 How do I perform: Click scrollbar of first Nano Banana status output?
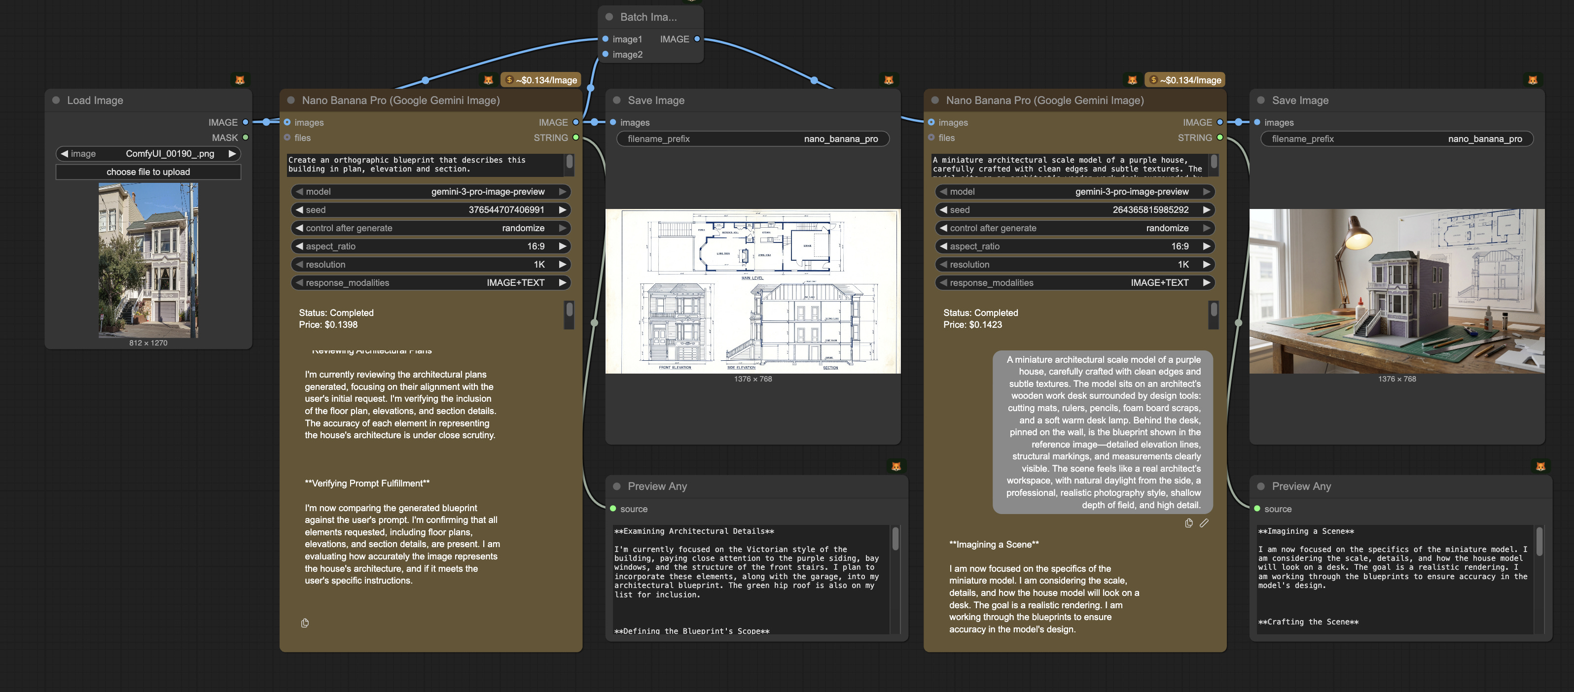pyautogui.click(x=570, y=314)
